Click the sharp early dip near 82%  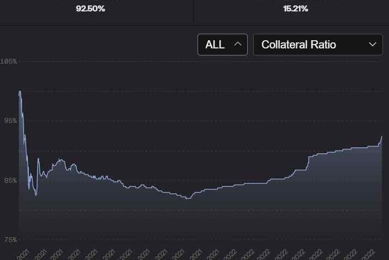[x=36, y=195]
